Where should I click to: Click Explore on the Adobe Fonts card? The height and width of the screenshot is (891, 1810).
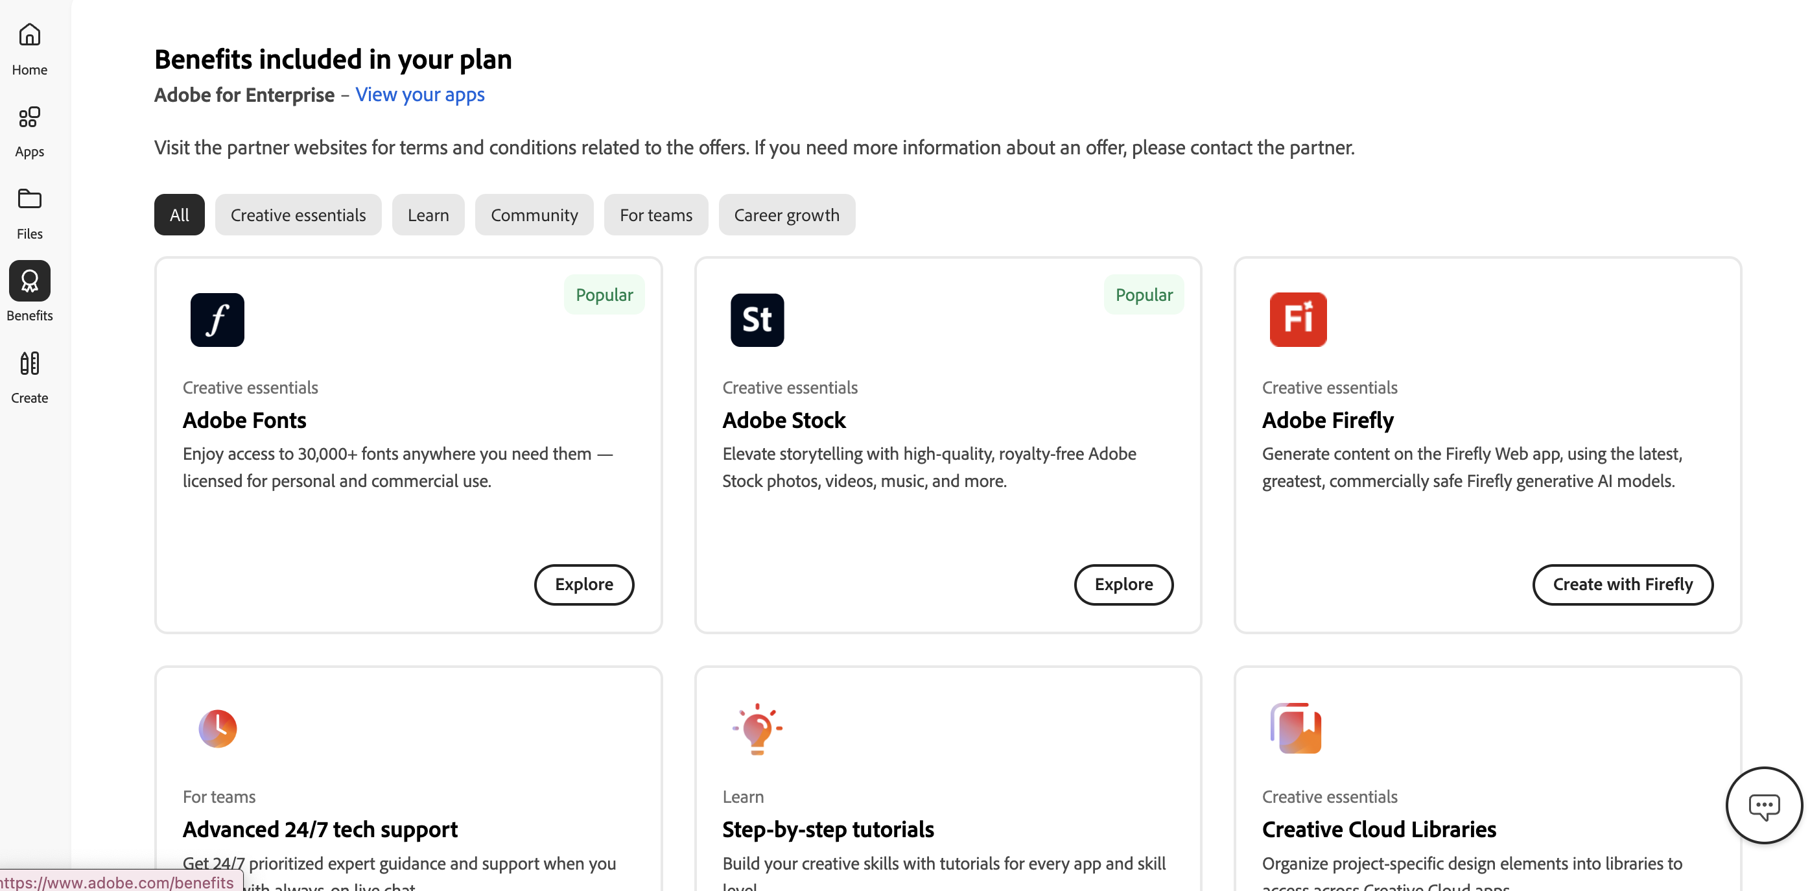click(x=584, y=584)
